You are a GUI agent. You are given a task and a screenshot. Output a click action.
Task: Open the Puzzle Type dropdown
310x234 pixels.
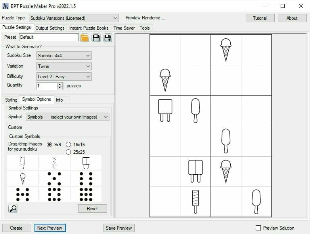tap(74, 18)
